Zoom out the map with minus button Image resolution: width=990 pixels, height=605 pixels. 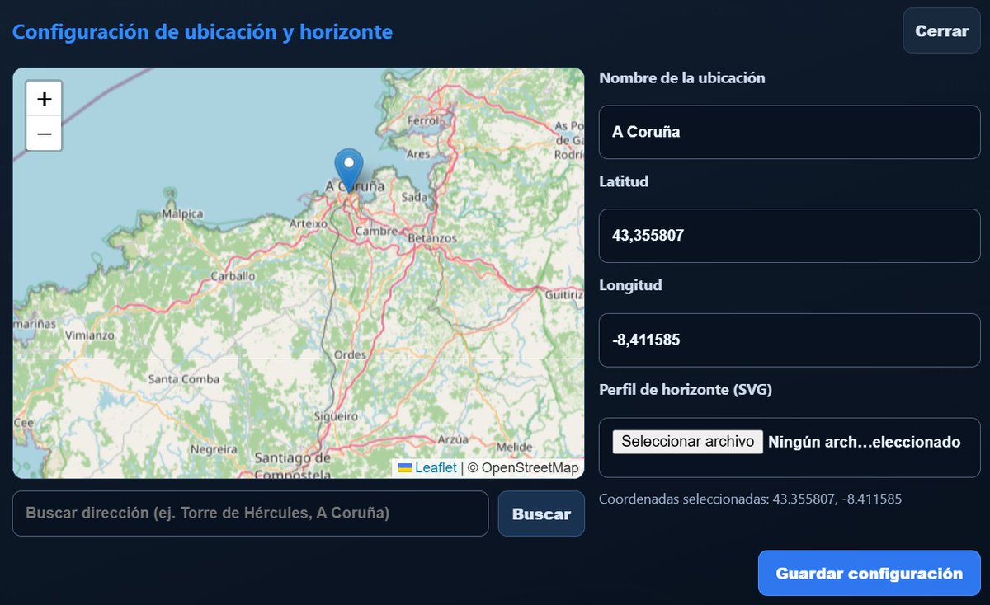click(45, 134)
